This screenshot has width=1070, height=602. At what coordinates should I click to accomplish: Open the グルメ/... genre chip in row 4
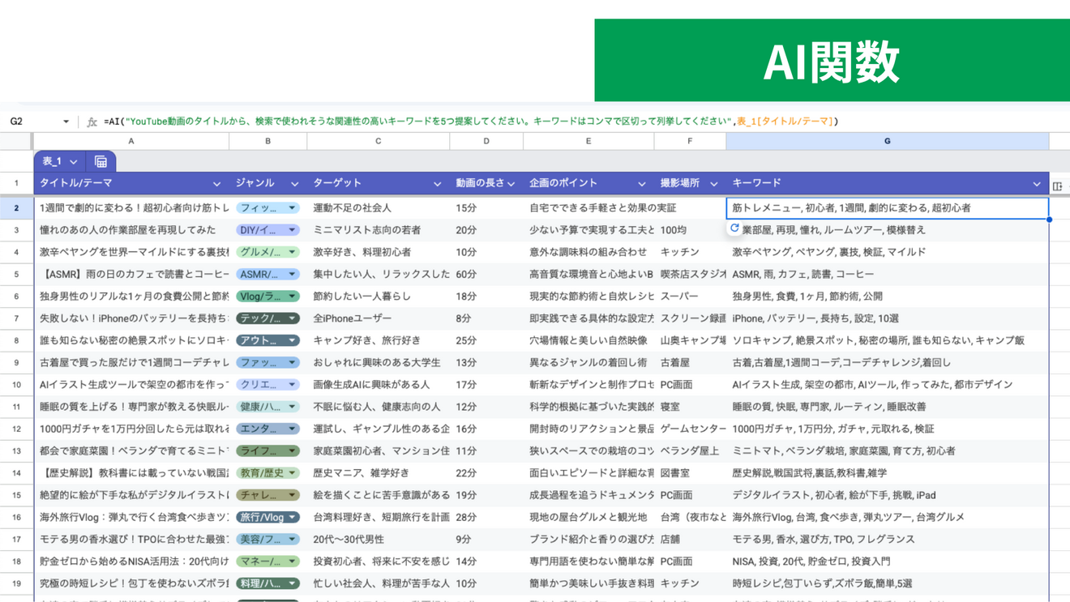click(267, 252)
